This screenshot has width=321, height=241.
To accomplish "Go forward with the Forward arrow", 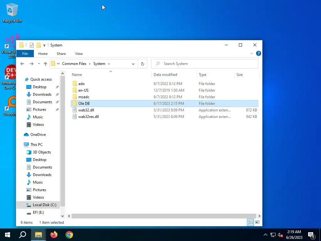I will point(32,64).
